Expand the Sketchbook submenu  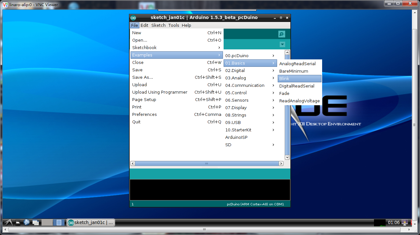tap(177, 47)
